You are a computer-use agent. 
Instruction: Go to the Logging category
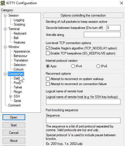[19, 20]
